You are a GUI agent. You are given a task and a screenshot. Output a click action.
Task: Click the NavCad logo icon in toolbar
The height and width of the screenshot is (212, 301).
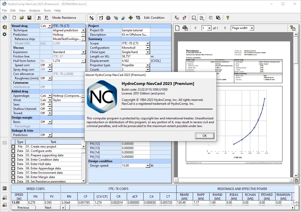tap(5, 18)
